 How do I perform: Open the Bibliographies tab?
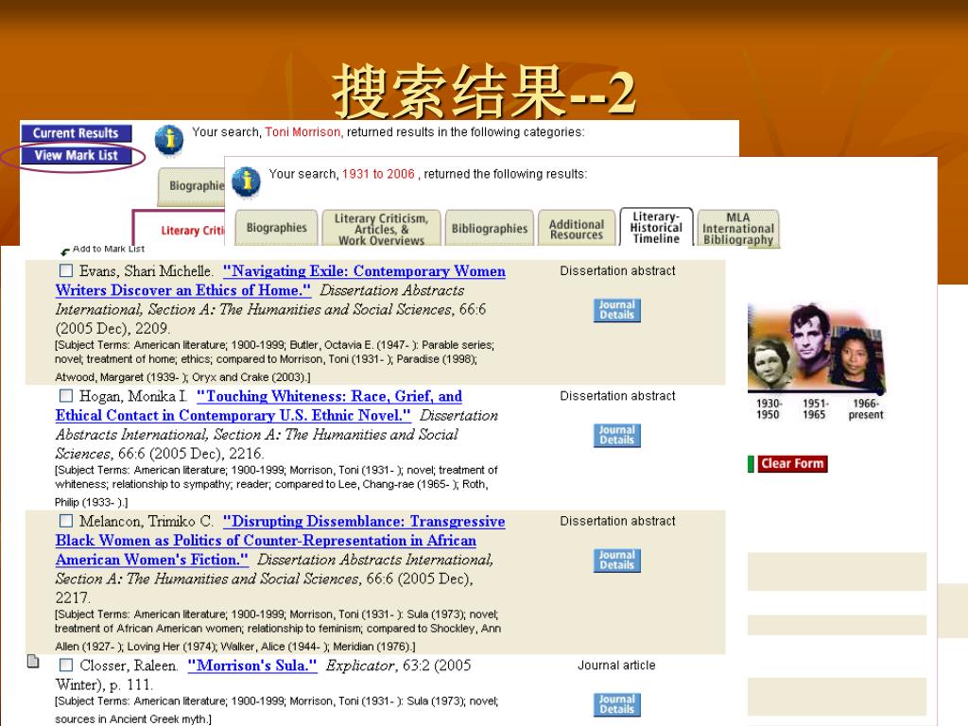490,229
